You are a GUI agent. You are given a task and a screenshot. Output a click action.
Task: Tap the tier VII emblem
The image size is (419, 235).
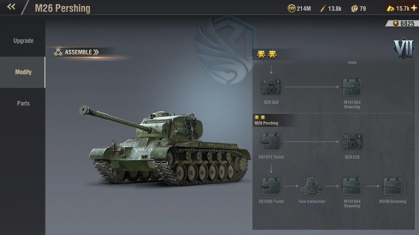pyautogui.click(x=404, y=48)
